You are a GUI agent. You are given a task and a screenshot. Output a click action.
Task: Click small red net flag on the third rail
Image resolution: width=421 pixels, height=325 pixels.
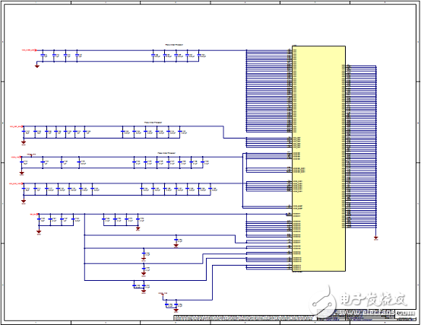tap(31, 155)
